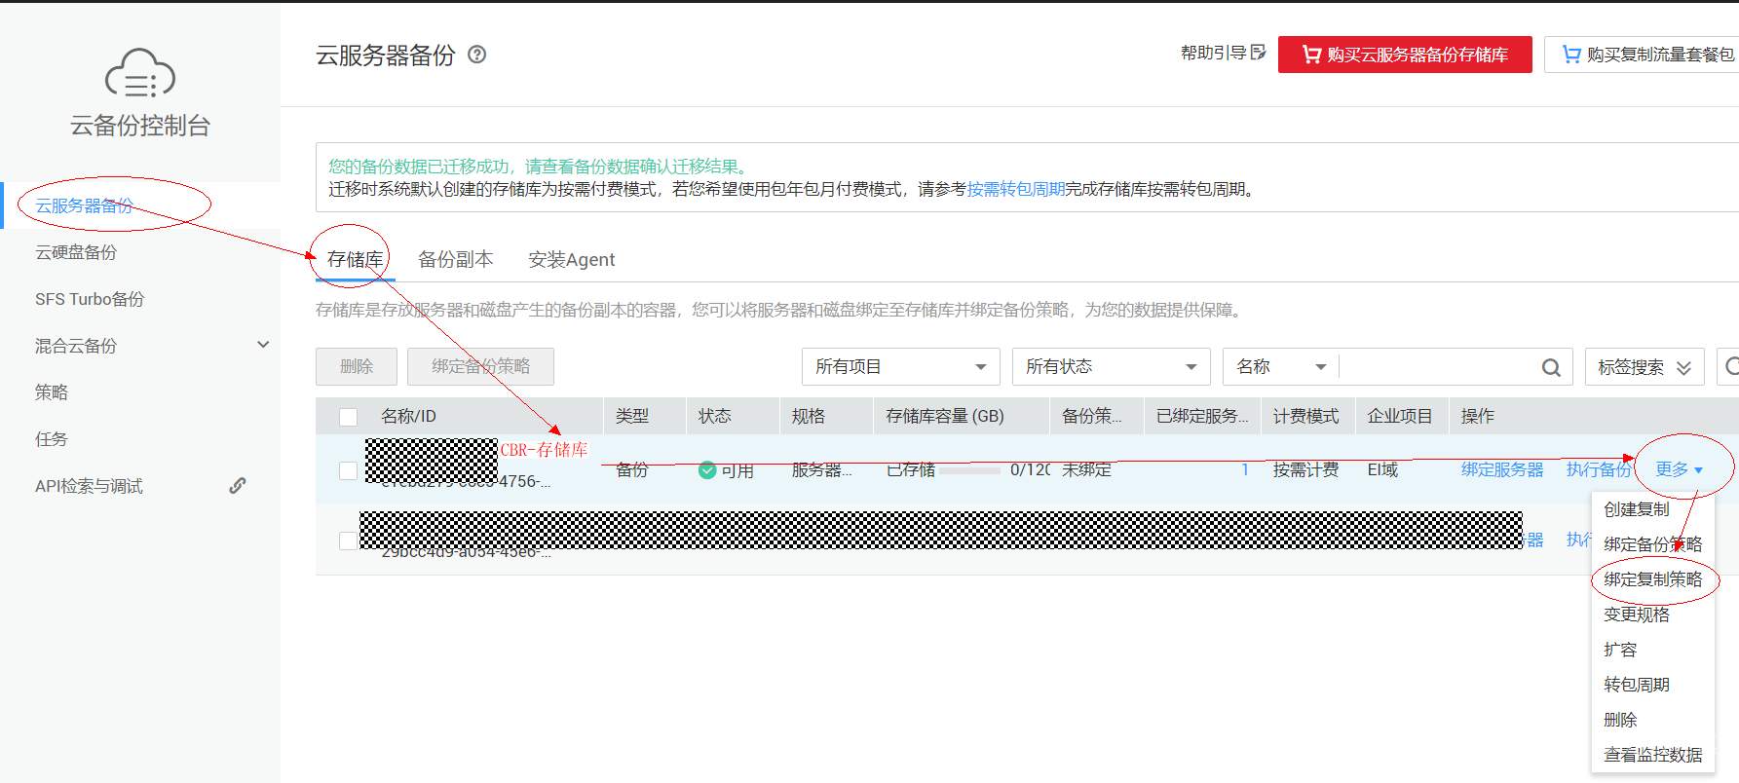Click the 云备份控制台 title text
Image resolution: width=1739 pixels, height=783 pixels.
coord(140,126)
